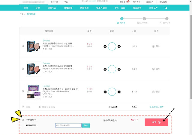
Task: Open the 商家合作 business cooperation link
Action: pyautogui.click(x=150, y=2)
